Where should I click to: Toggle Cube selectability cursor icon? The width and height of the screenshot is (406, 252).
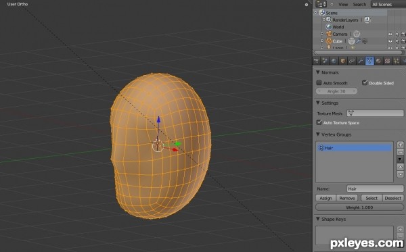[397, 41]
